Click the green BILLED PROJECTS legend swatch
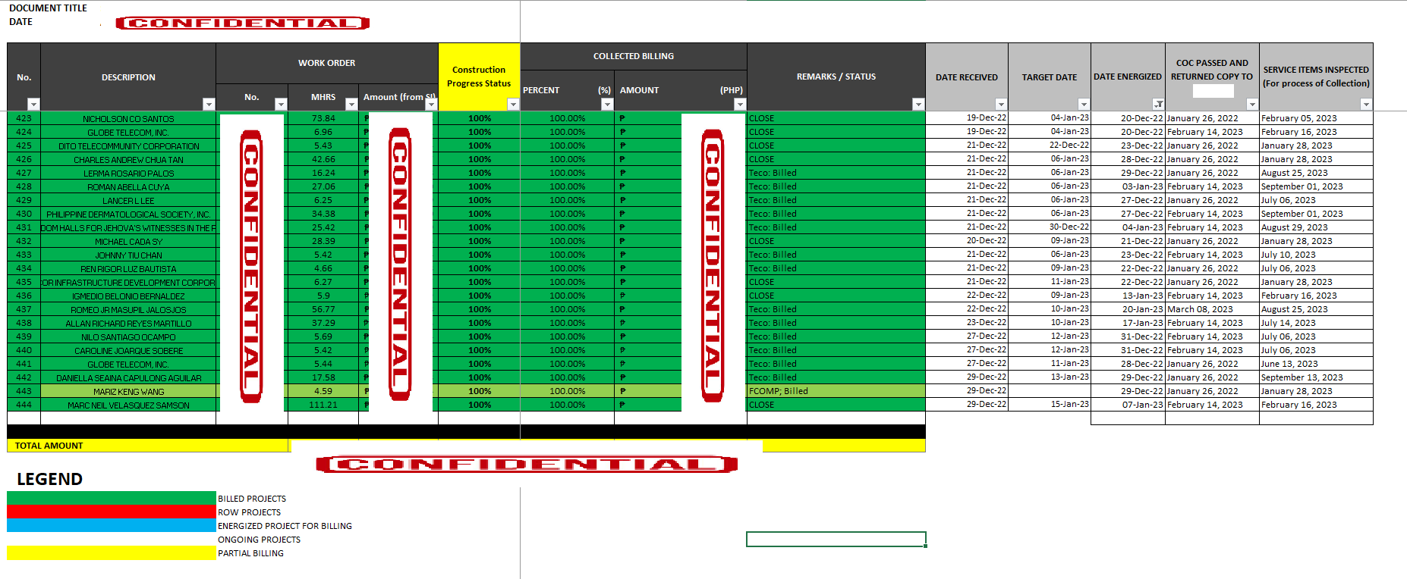1407x579 pixels. [112, 498]
